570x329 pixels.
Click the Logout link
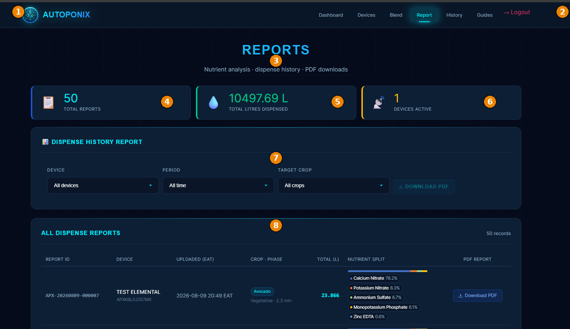(x=517, y=12)
